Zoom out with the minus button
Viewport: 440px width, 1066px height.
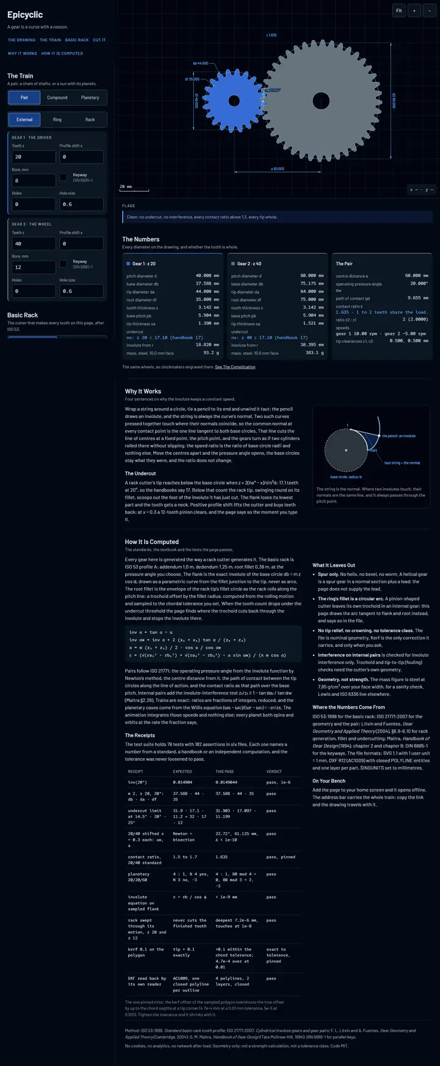[429, 10]
